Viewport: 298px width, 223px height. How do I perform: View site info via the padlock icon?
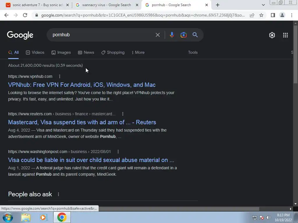[x=37, y=15]
